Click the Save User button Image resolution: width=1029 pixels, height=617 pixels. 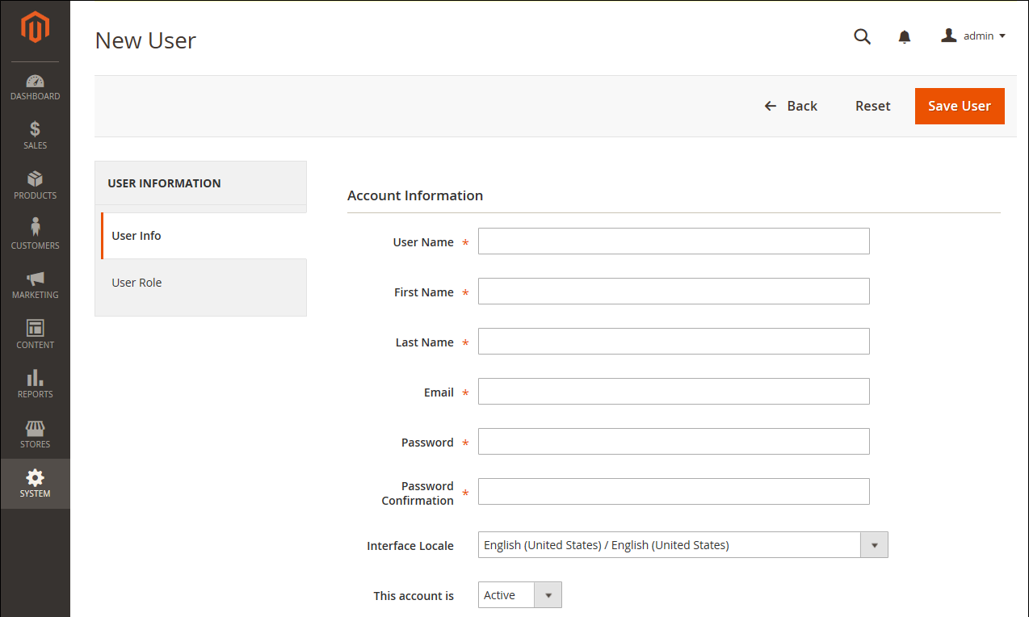960,106
